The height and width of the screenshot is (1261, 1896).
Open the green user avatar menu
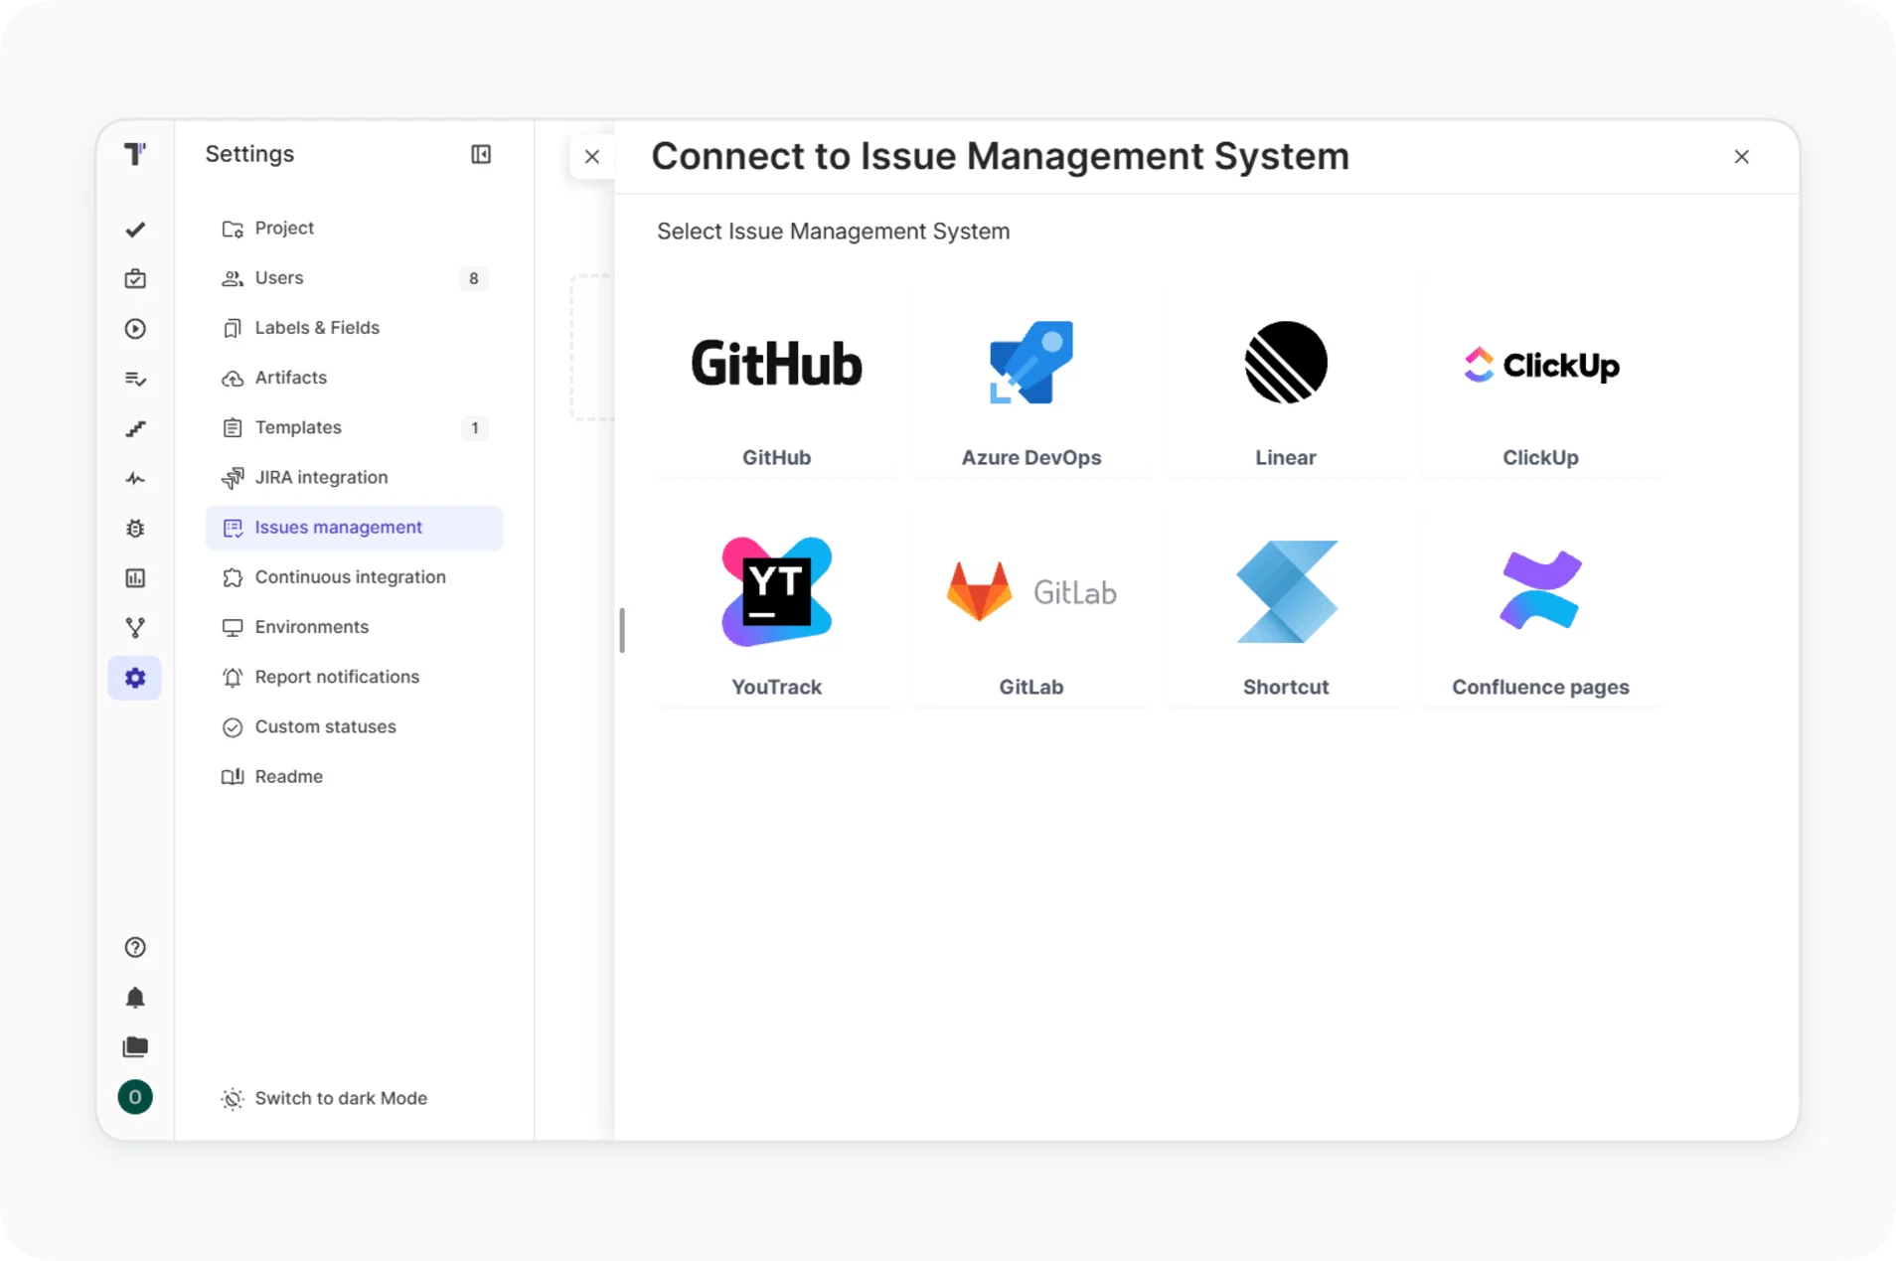click(x=135, y=1097)
